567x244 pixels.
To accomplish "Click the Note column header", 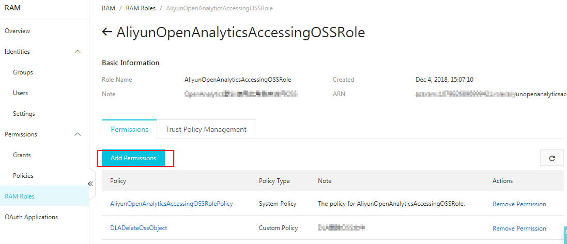I will 325,181.
